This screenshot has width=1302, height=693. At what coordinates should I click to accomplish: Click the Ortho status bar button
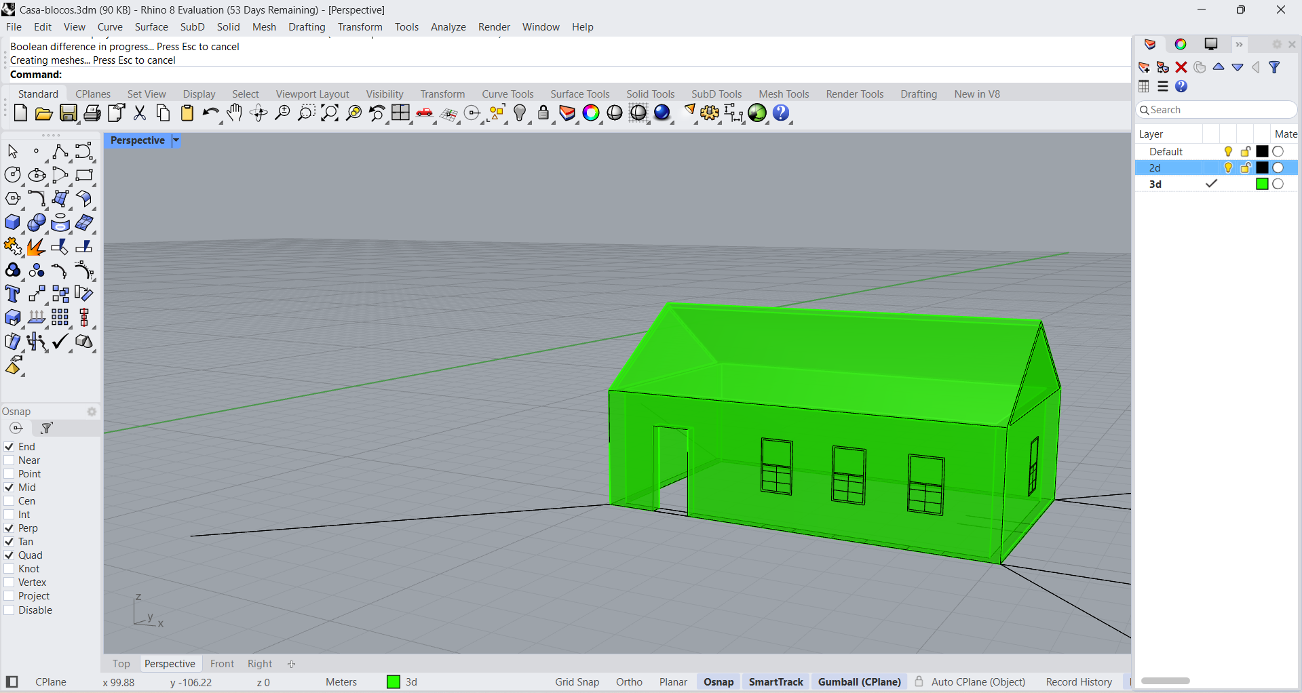pyautogui.click(x=629, y=682)
